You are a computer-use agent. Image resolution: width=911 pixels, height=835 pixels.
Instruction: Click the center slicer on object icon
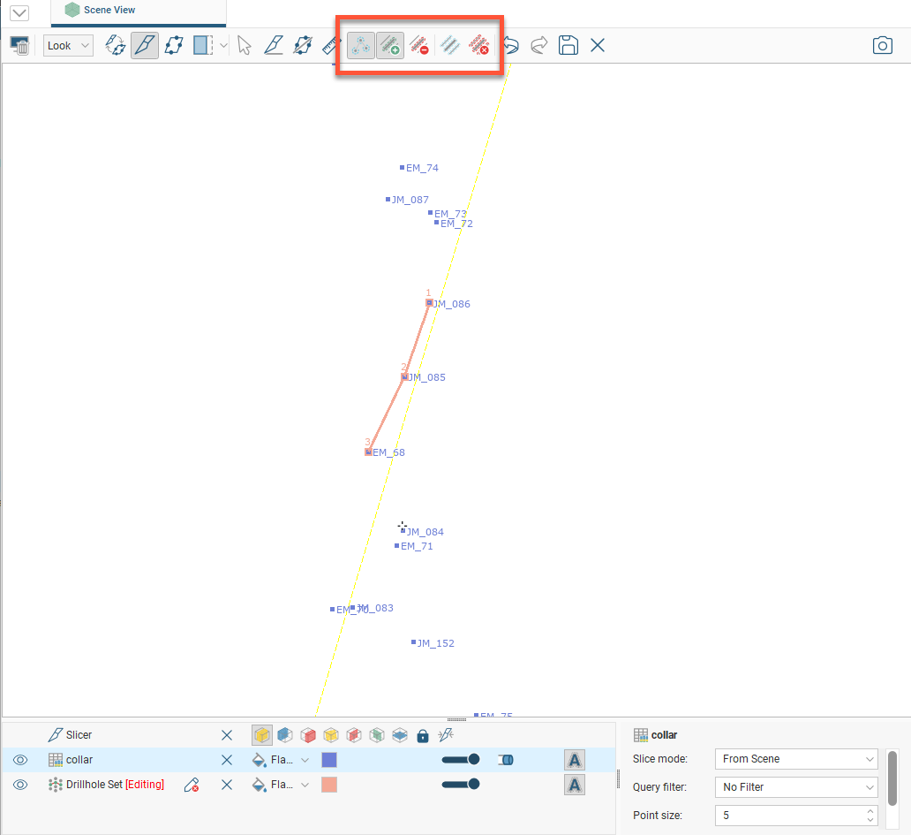(446, 735)
